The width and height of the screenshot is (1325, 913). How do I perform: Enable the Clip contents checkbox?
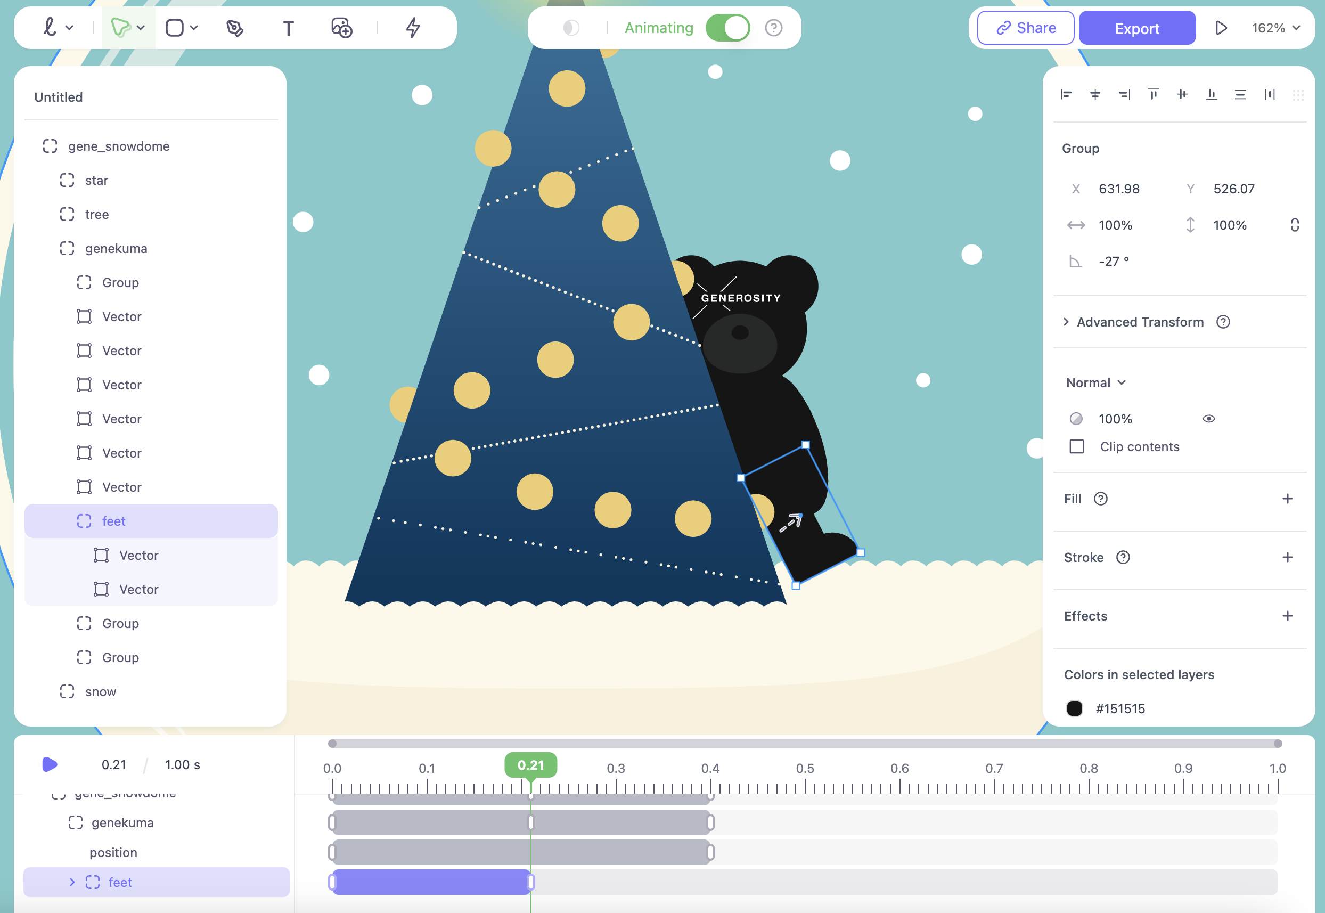[x=1076, y=446]
